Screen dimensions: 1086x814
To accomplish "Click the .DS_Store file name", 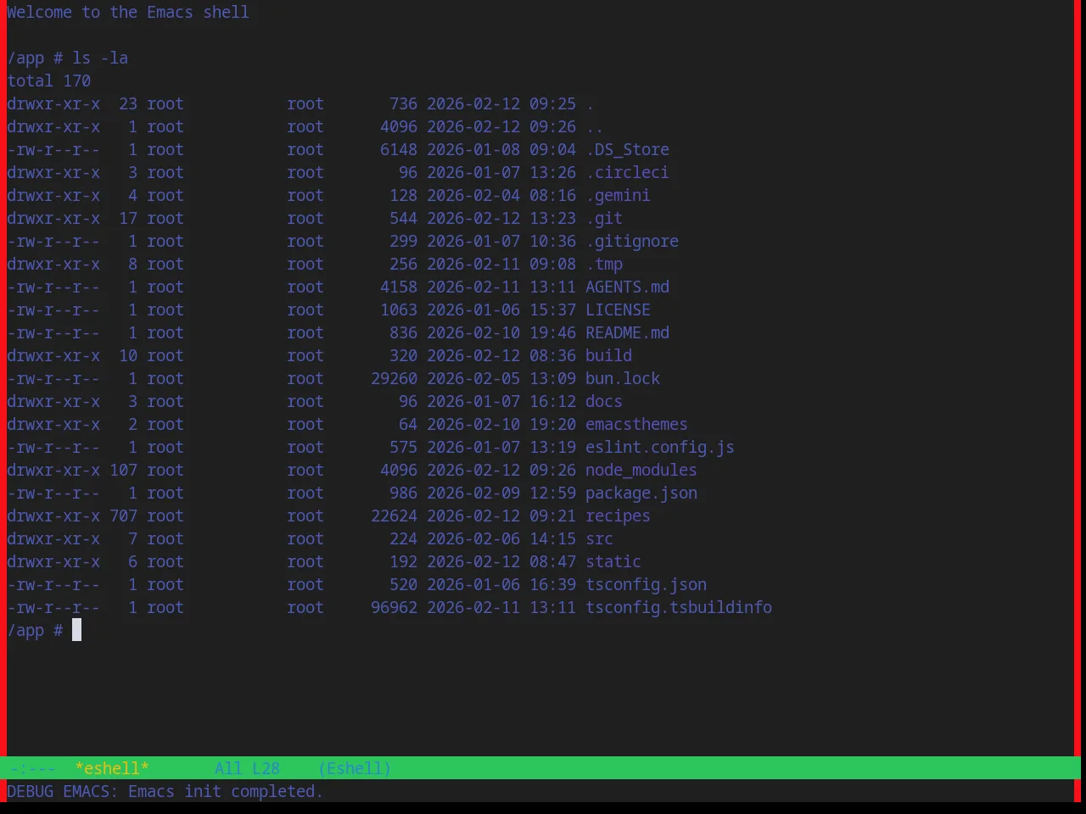I will coord(627,149).
